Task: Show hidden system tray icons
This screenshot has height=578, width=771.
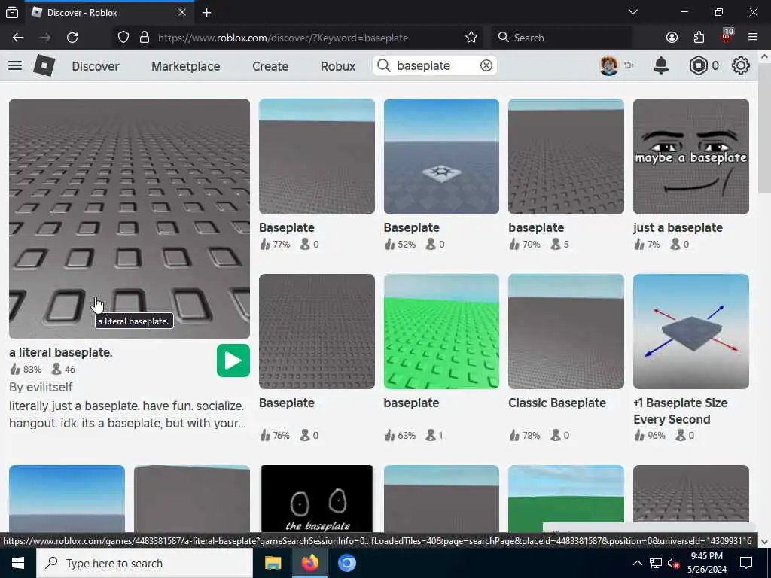Action: [637, 563]
